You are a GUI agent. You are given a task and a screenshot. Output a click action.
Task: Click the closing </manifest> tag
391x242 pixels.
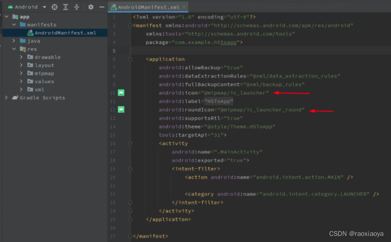pos(151,236)
